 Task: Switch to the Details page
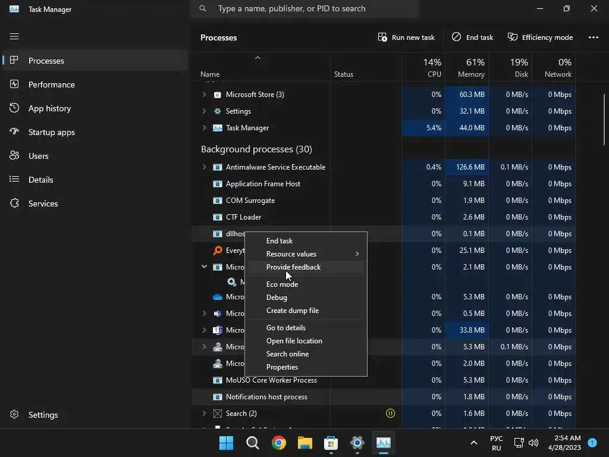coord(95,180)
